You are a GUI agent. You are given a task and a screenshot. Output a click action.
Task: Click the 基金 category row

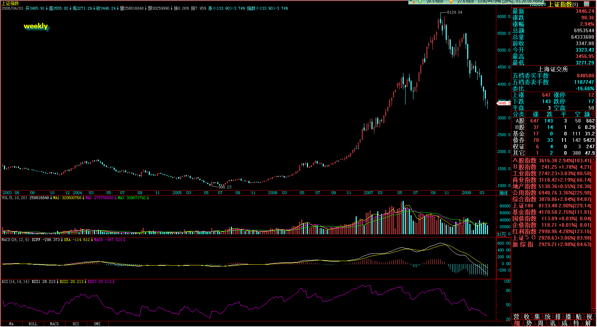(x=554, y=134)
